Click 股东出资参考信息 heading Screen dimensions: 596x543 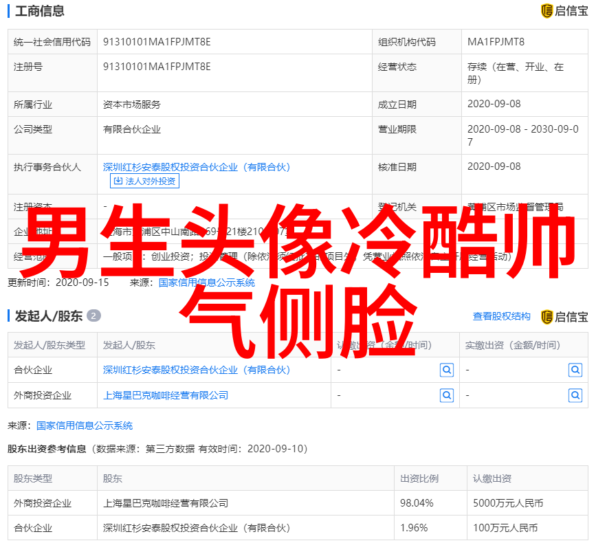[x=47, y=449]
